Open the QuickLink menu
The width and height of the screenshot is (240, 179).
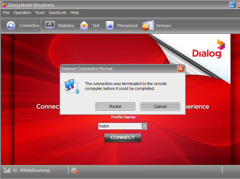point(58,13)
